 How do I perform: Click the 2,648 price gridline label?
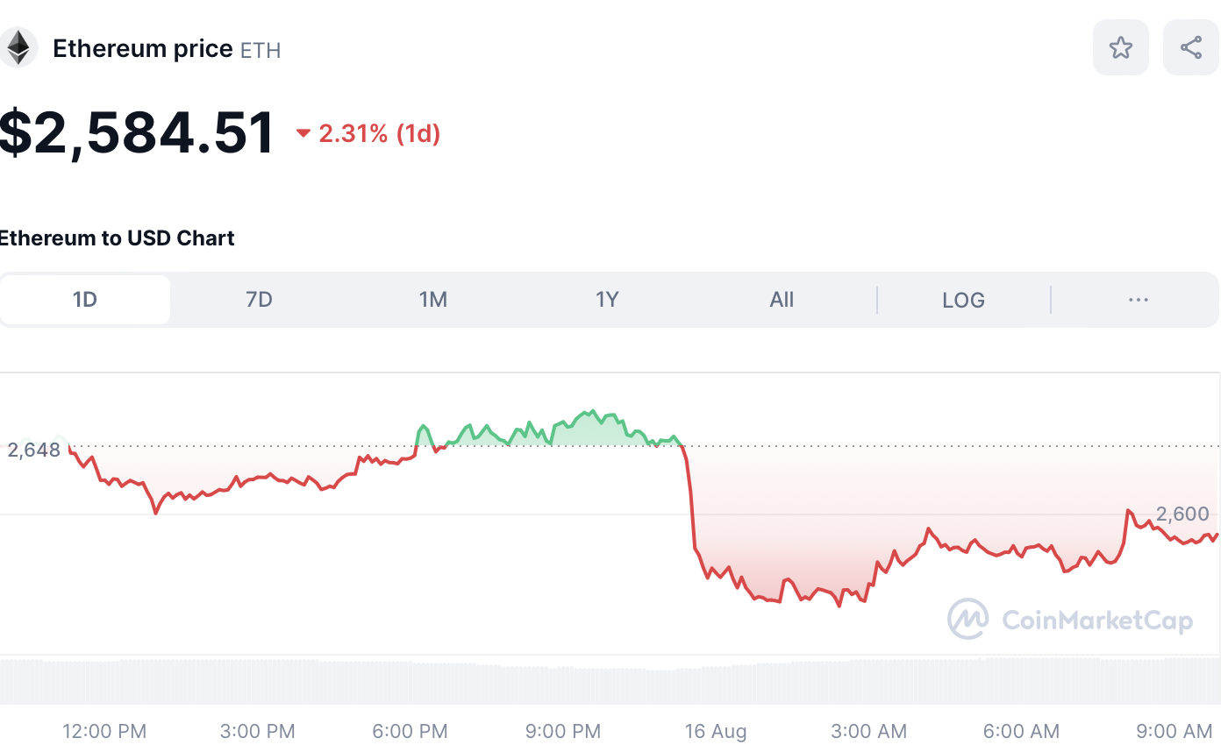tap(32, 450)
